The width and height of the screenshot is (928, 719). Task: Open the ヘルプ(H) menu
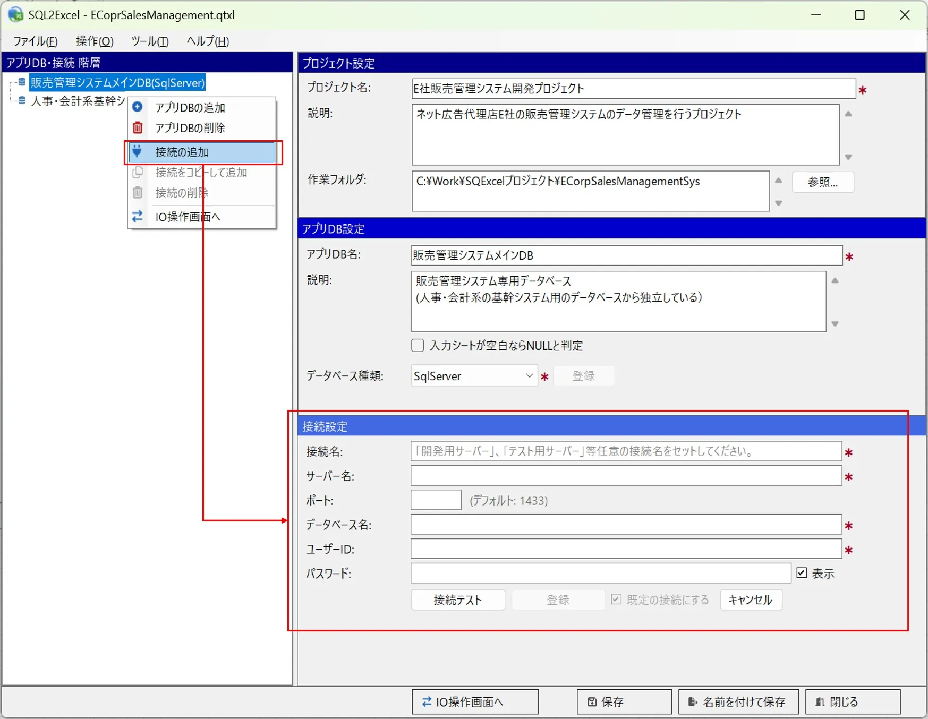tap(208, 41)
